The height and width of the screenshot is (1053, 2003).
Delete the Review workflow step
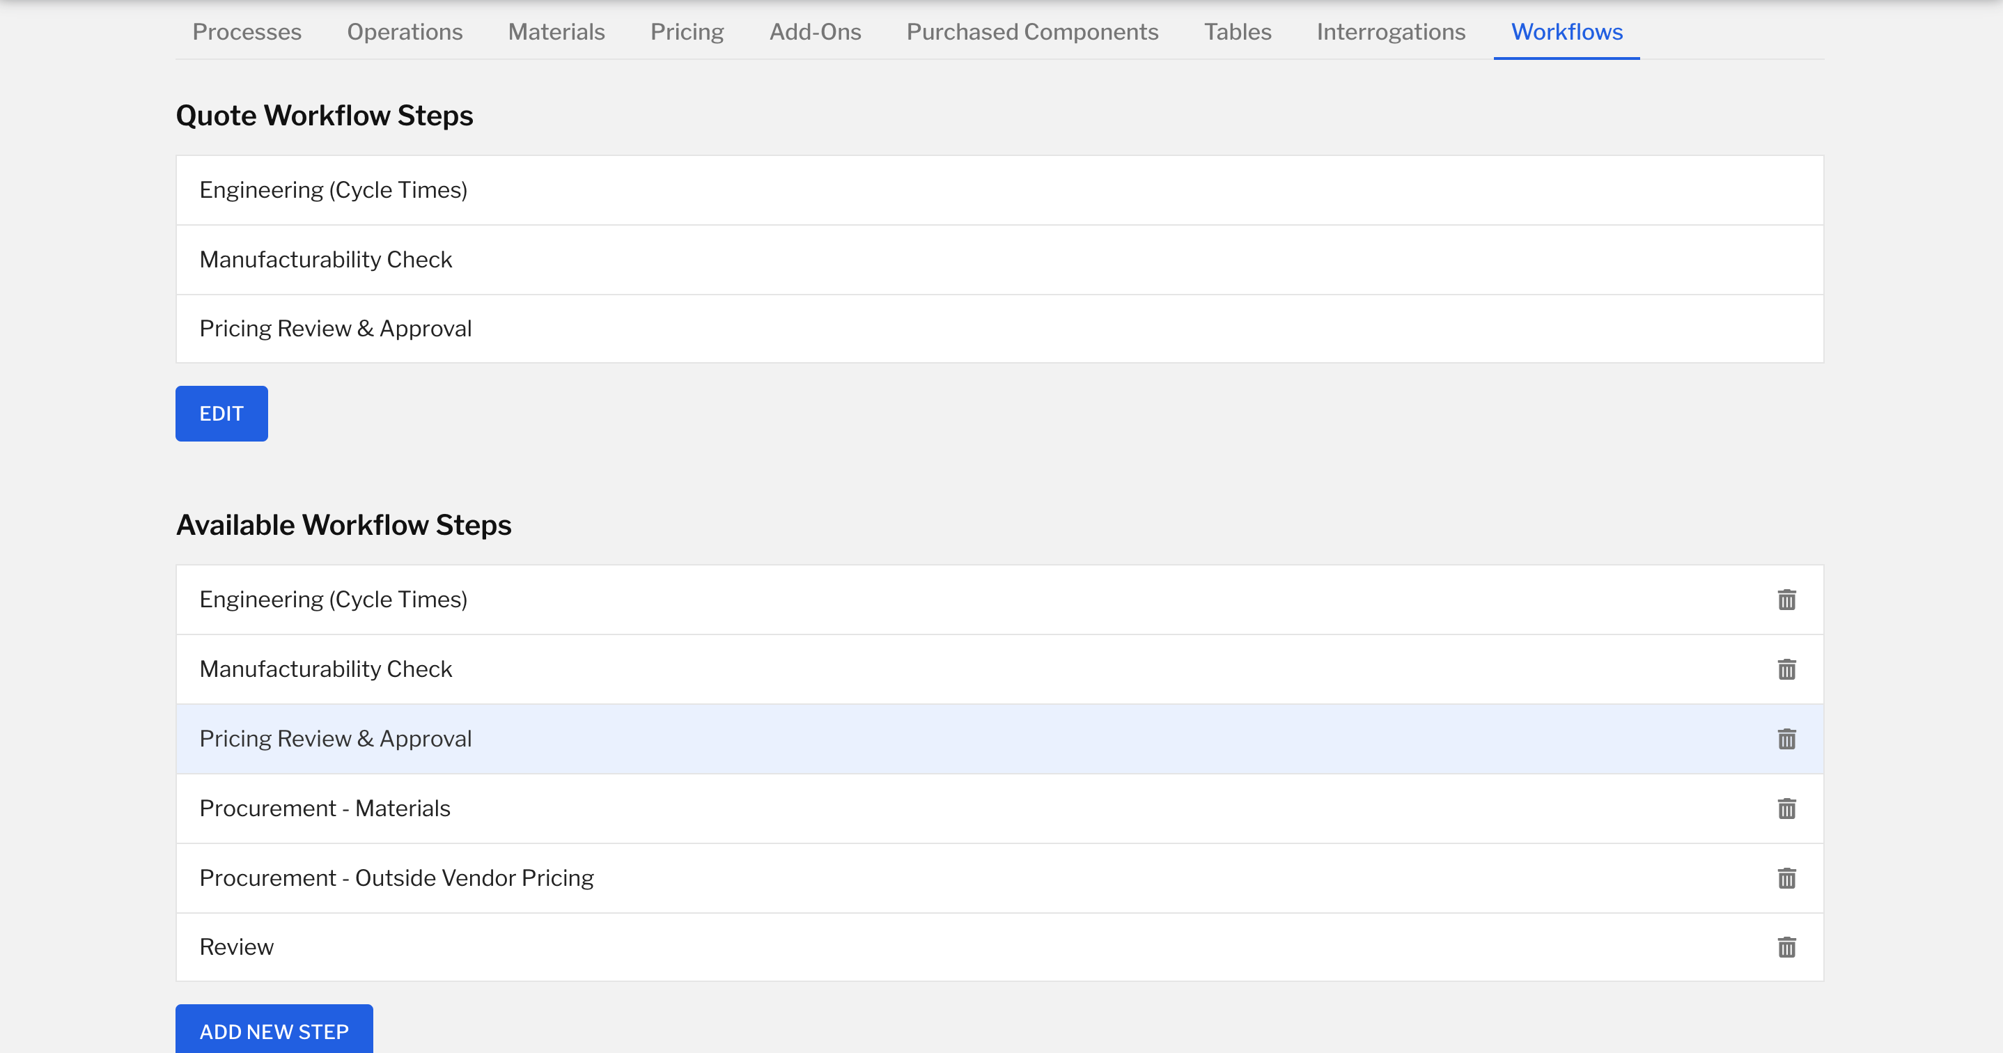pyautogui.click(x=1787, y=947)
